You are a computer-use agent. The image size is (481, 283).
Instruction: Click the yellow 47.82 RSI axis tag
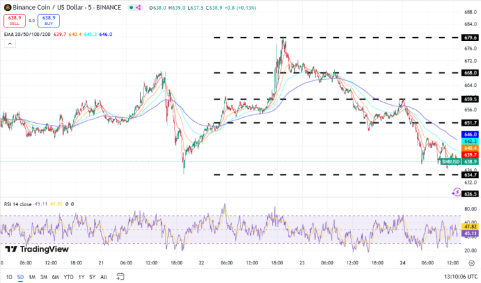(470, 227)
